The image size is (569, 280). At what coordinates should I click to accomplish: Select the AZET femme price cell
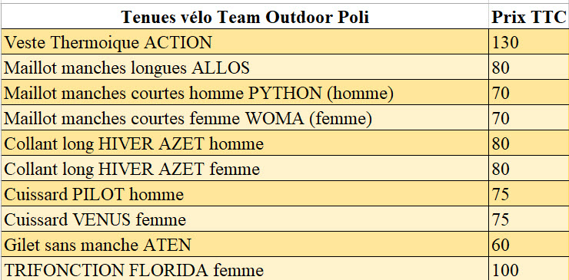(529, 169)
